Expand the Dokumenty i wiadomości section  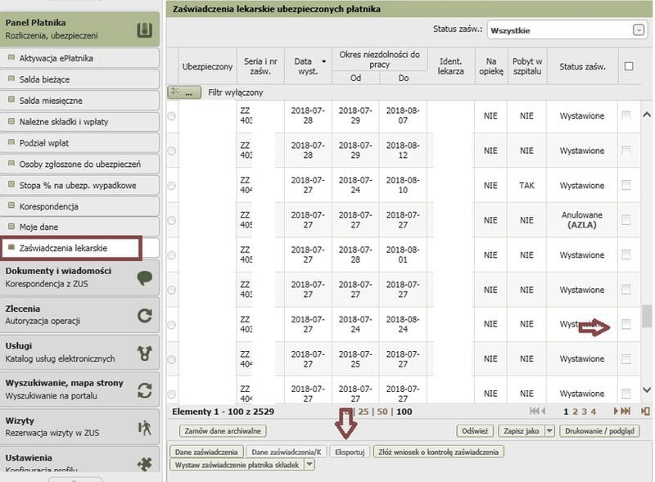pos(79,277)
